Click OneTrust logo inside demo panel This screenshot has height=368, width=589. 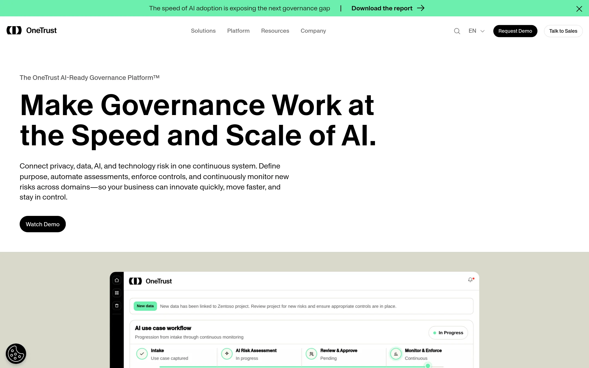coord(150,281)
